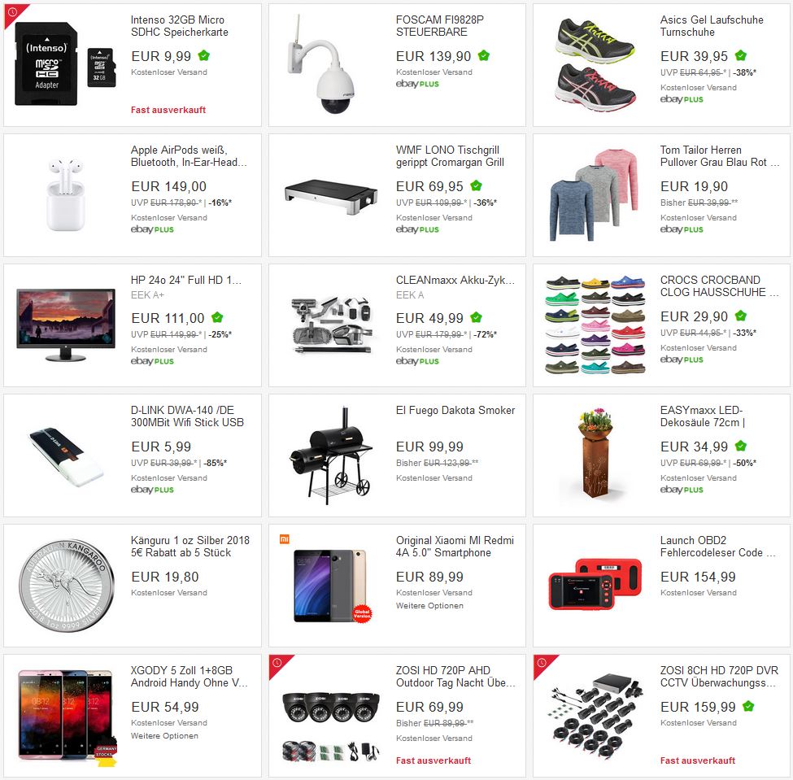Click the CROCS clogs product image
The width and height of the screenshot is (793, 780).
point(595,325)
